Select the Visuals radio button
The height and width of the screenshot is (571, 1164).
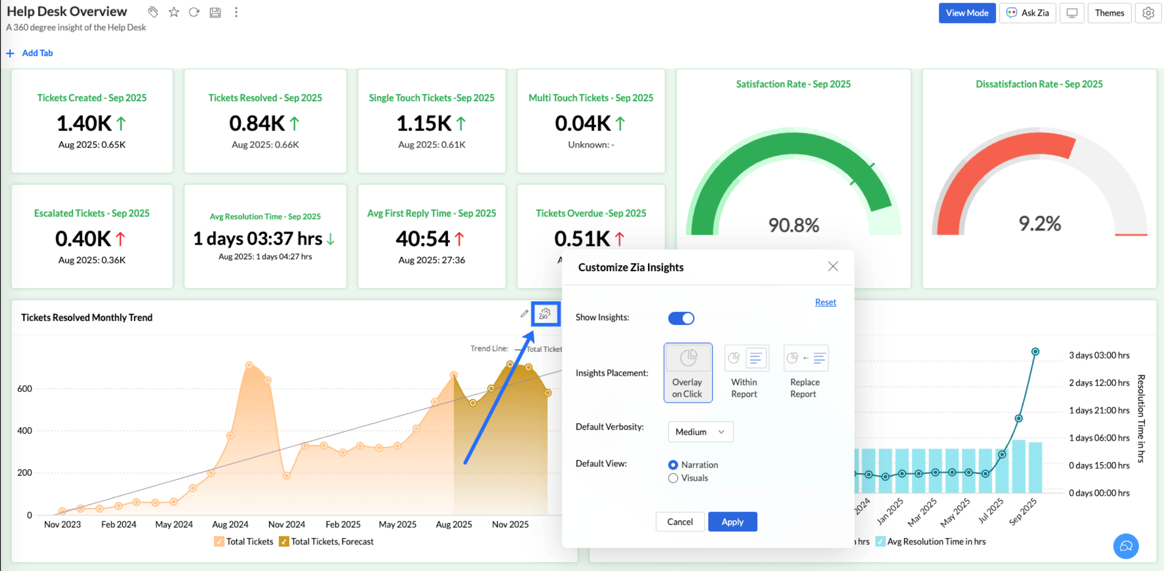673,479
